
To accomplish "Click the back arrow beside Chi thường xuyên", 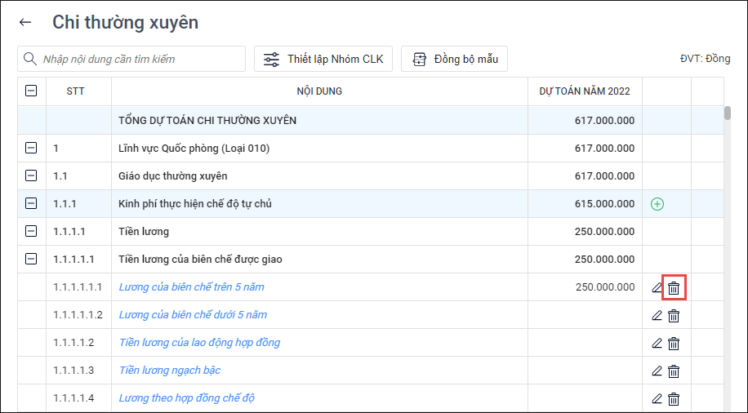I will click(x=25, y=23).
